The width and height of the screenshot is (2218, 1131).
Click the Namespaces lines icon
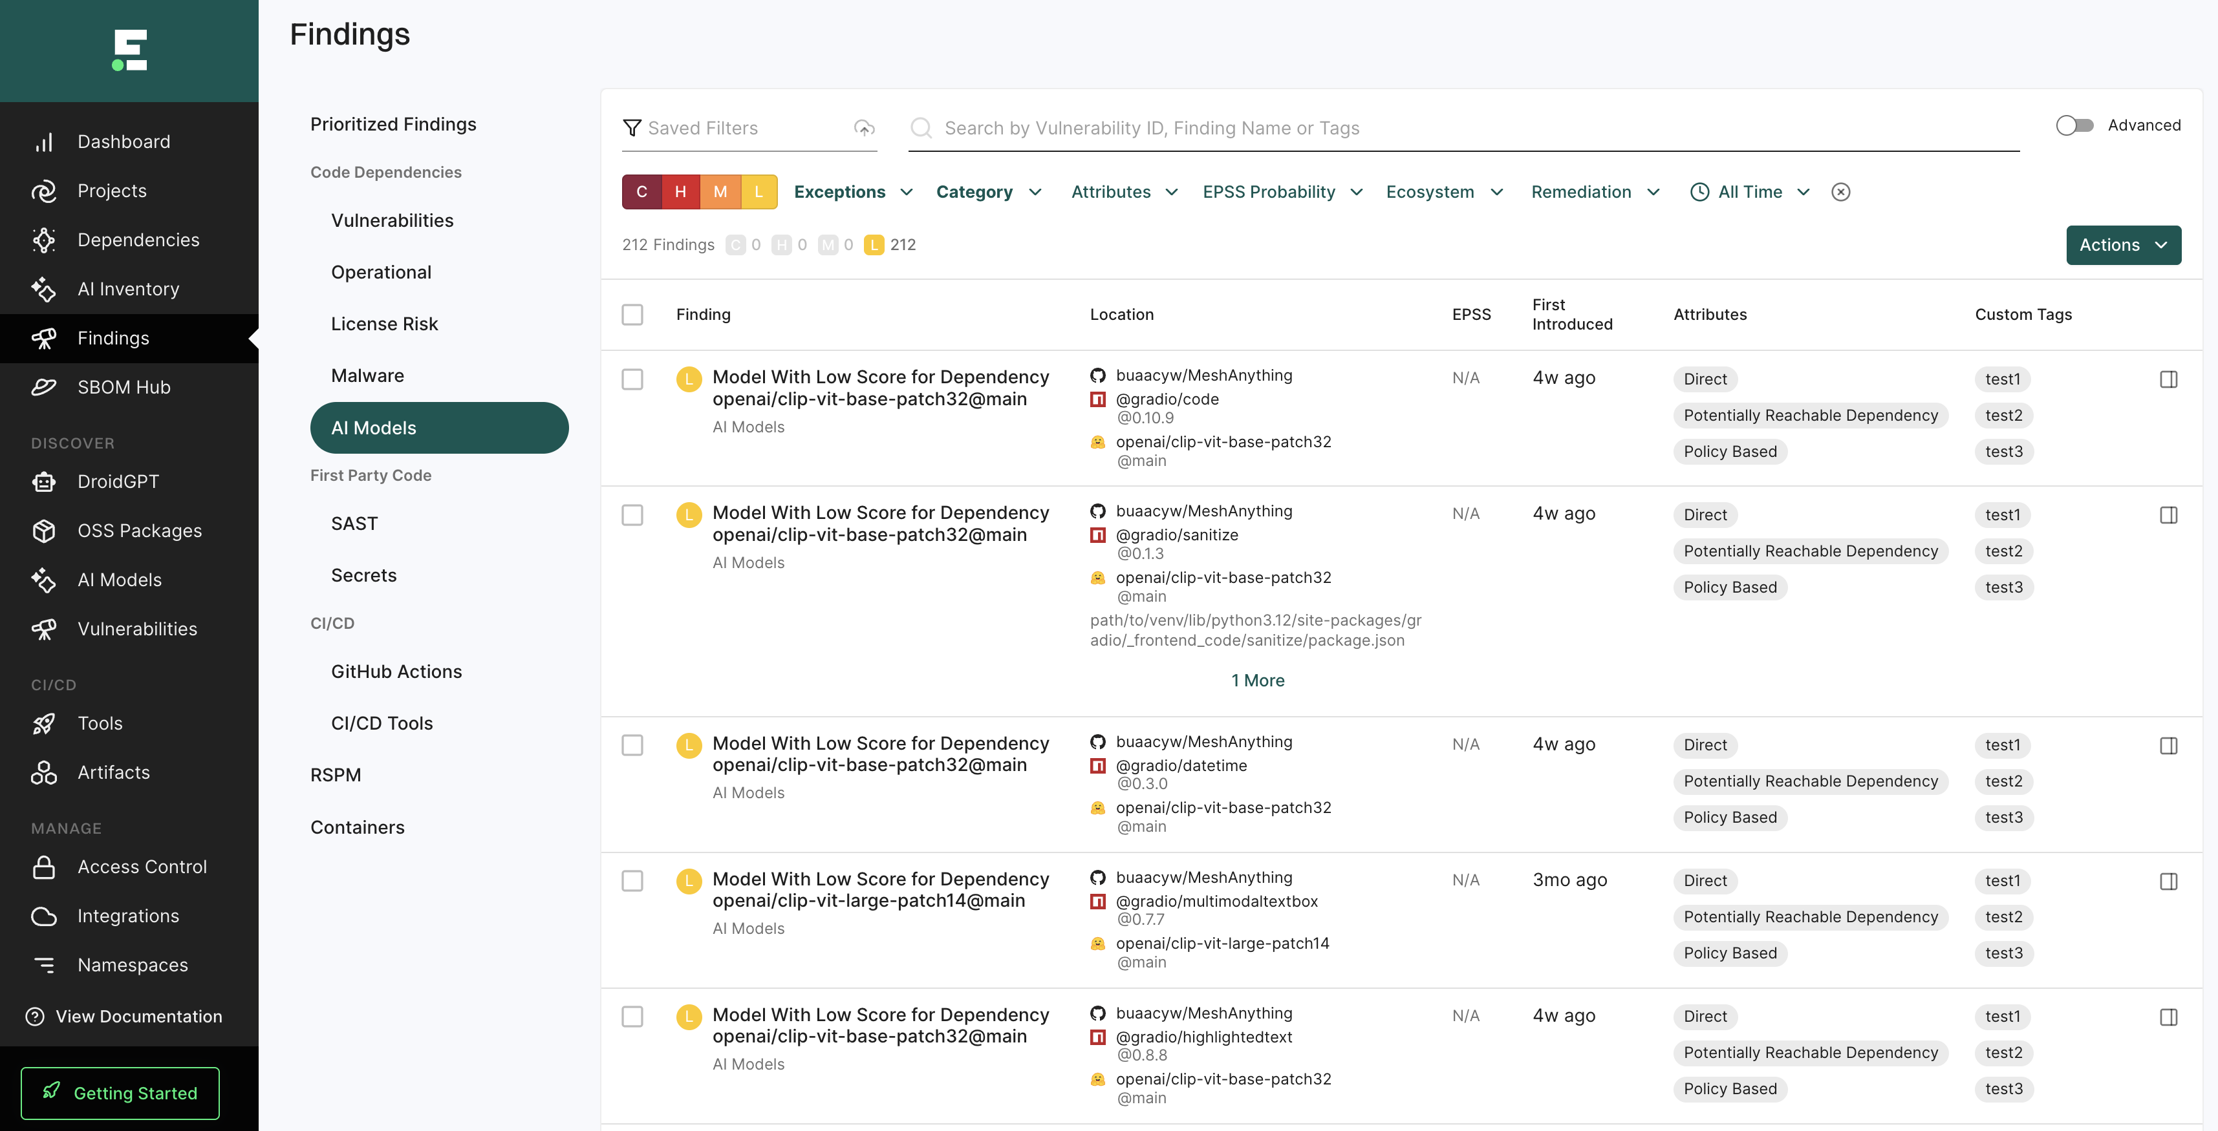(x=44, y=966)
